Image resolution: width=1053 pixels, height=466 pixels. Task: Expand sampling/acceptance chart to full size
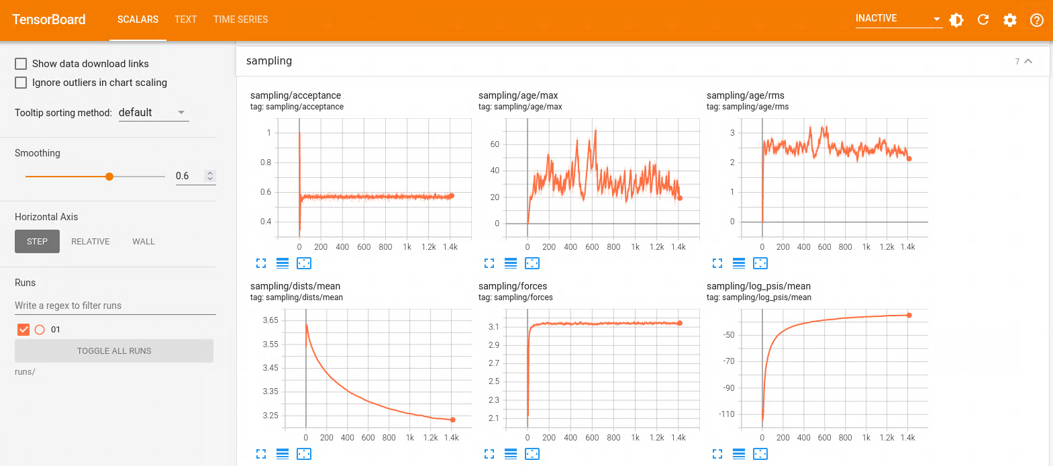click(x=261, y=263)
